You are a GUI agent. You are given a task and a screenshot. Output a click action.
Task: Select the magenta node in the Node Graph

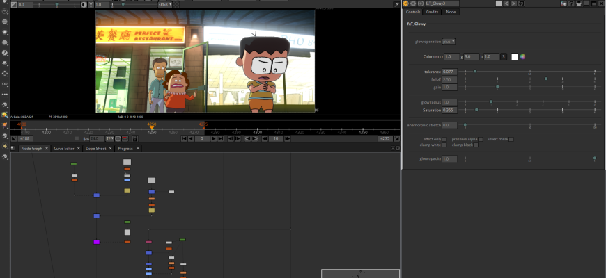click(x=97, y=242)
